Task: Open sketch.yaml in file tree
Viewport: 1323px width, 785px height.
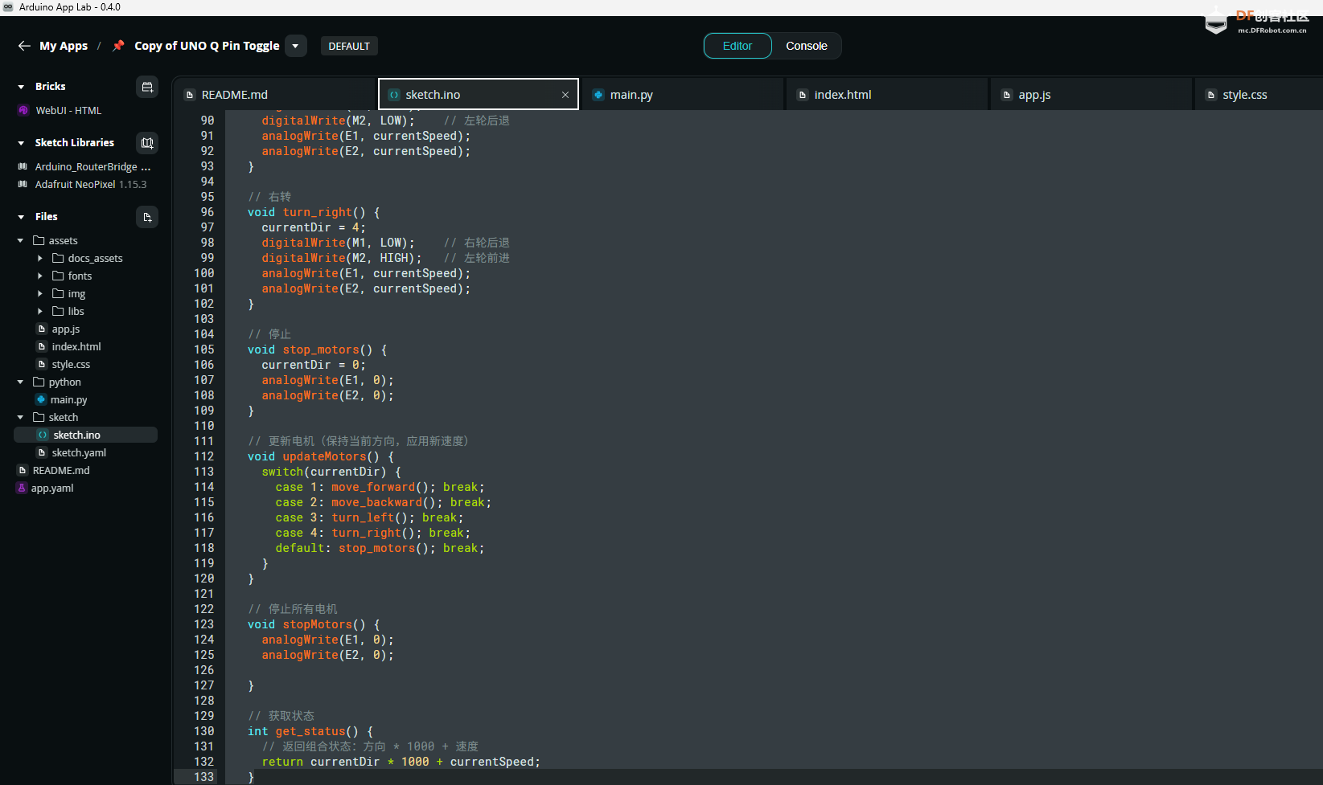Action: [x=79, y=453]
